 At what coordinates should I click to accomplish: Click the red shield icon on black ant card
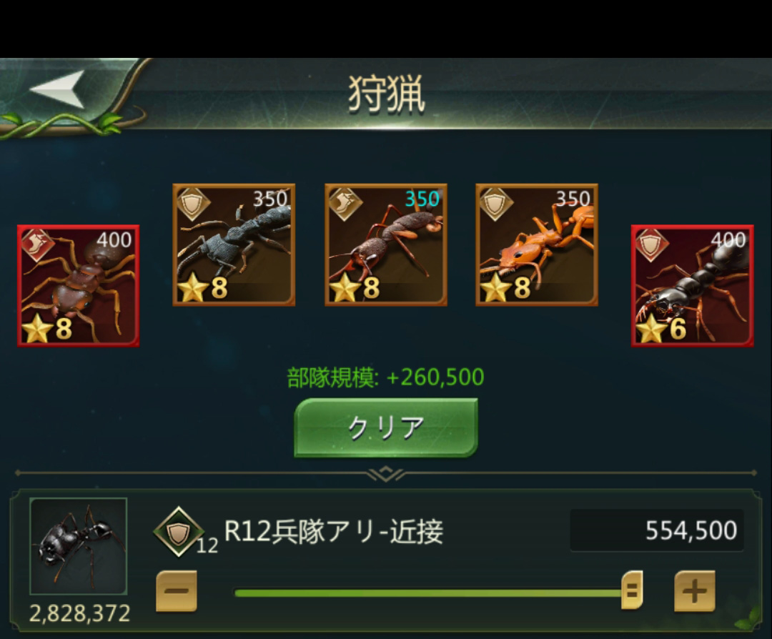click(x=651, y=245)
